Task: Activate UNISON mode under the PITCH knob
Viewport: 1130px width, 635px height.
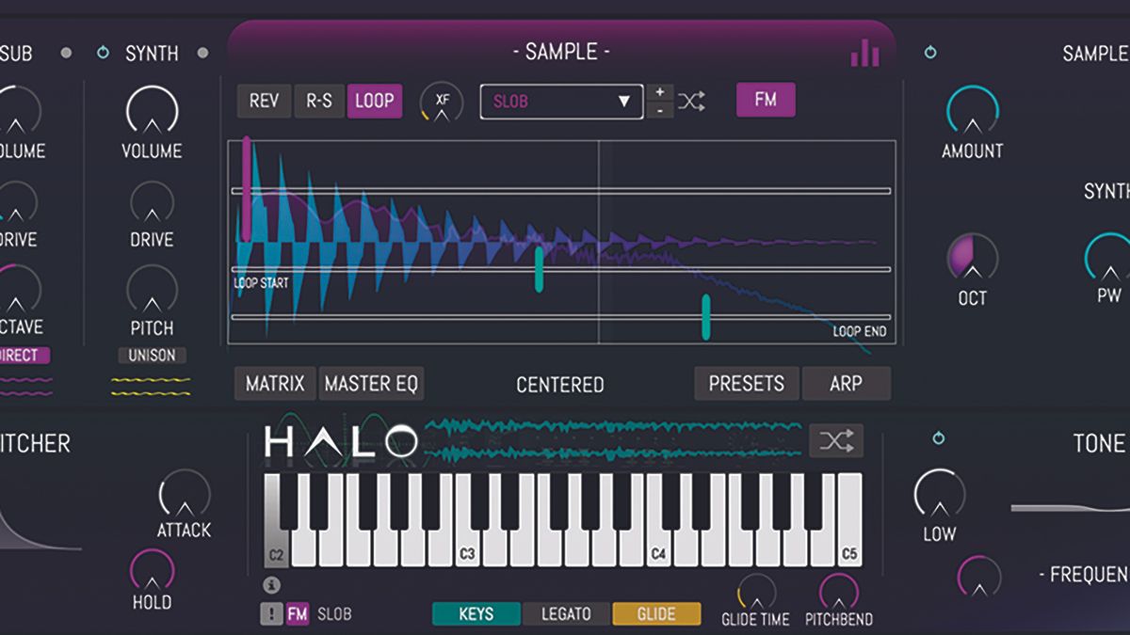Action: tap(152, 356)
